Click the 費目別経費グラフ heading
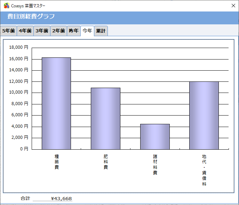This screenshot has width=239, height=205. (31, 16)
